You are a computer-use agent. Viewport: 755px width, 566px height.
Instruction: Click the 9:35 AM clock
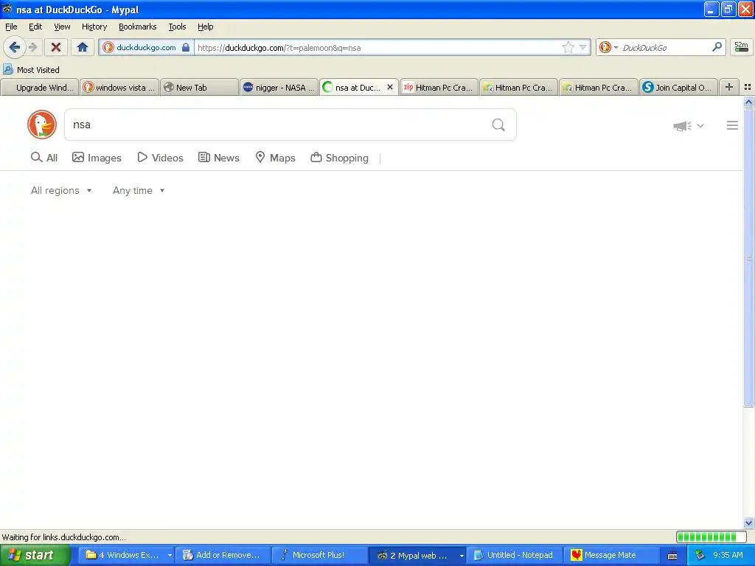728,556
